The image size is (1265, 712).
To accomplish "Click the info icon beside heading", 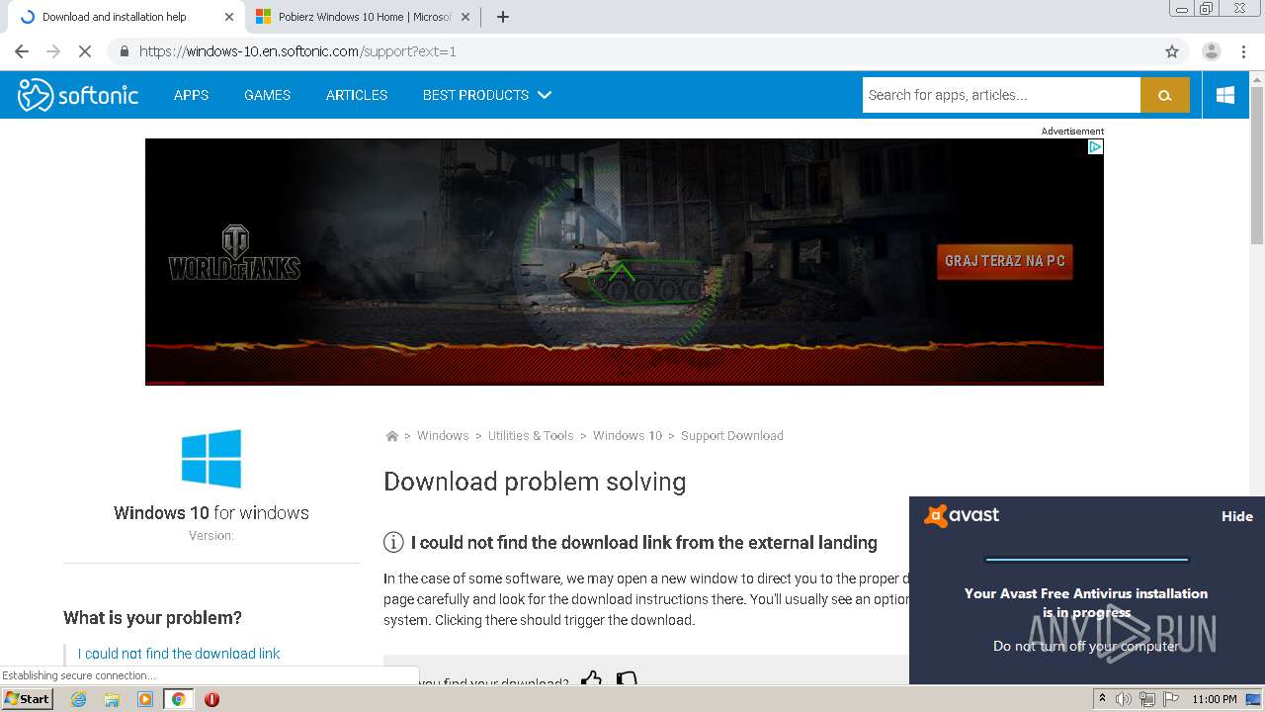I will pyautogui.click(x=393, y=542).
